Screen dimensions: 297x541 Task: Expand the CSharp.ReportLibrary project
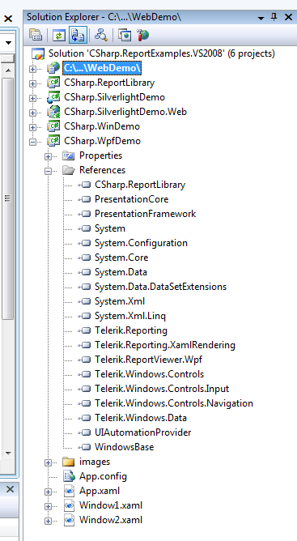pyautogui.click(x=32, y=83)
